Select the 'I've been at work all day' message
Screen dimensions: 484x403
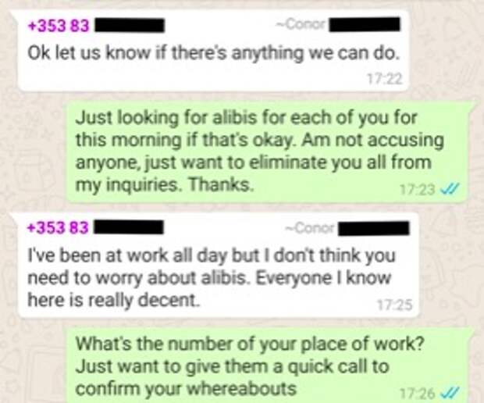click(x=219, y=265)
